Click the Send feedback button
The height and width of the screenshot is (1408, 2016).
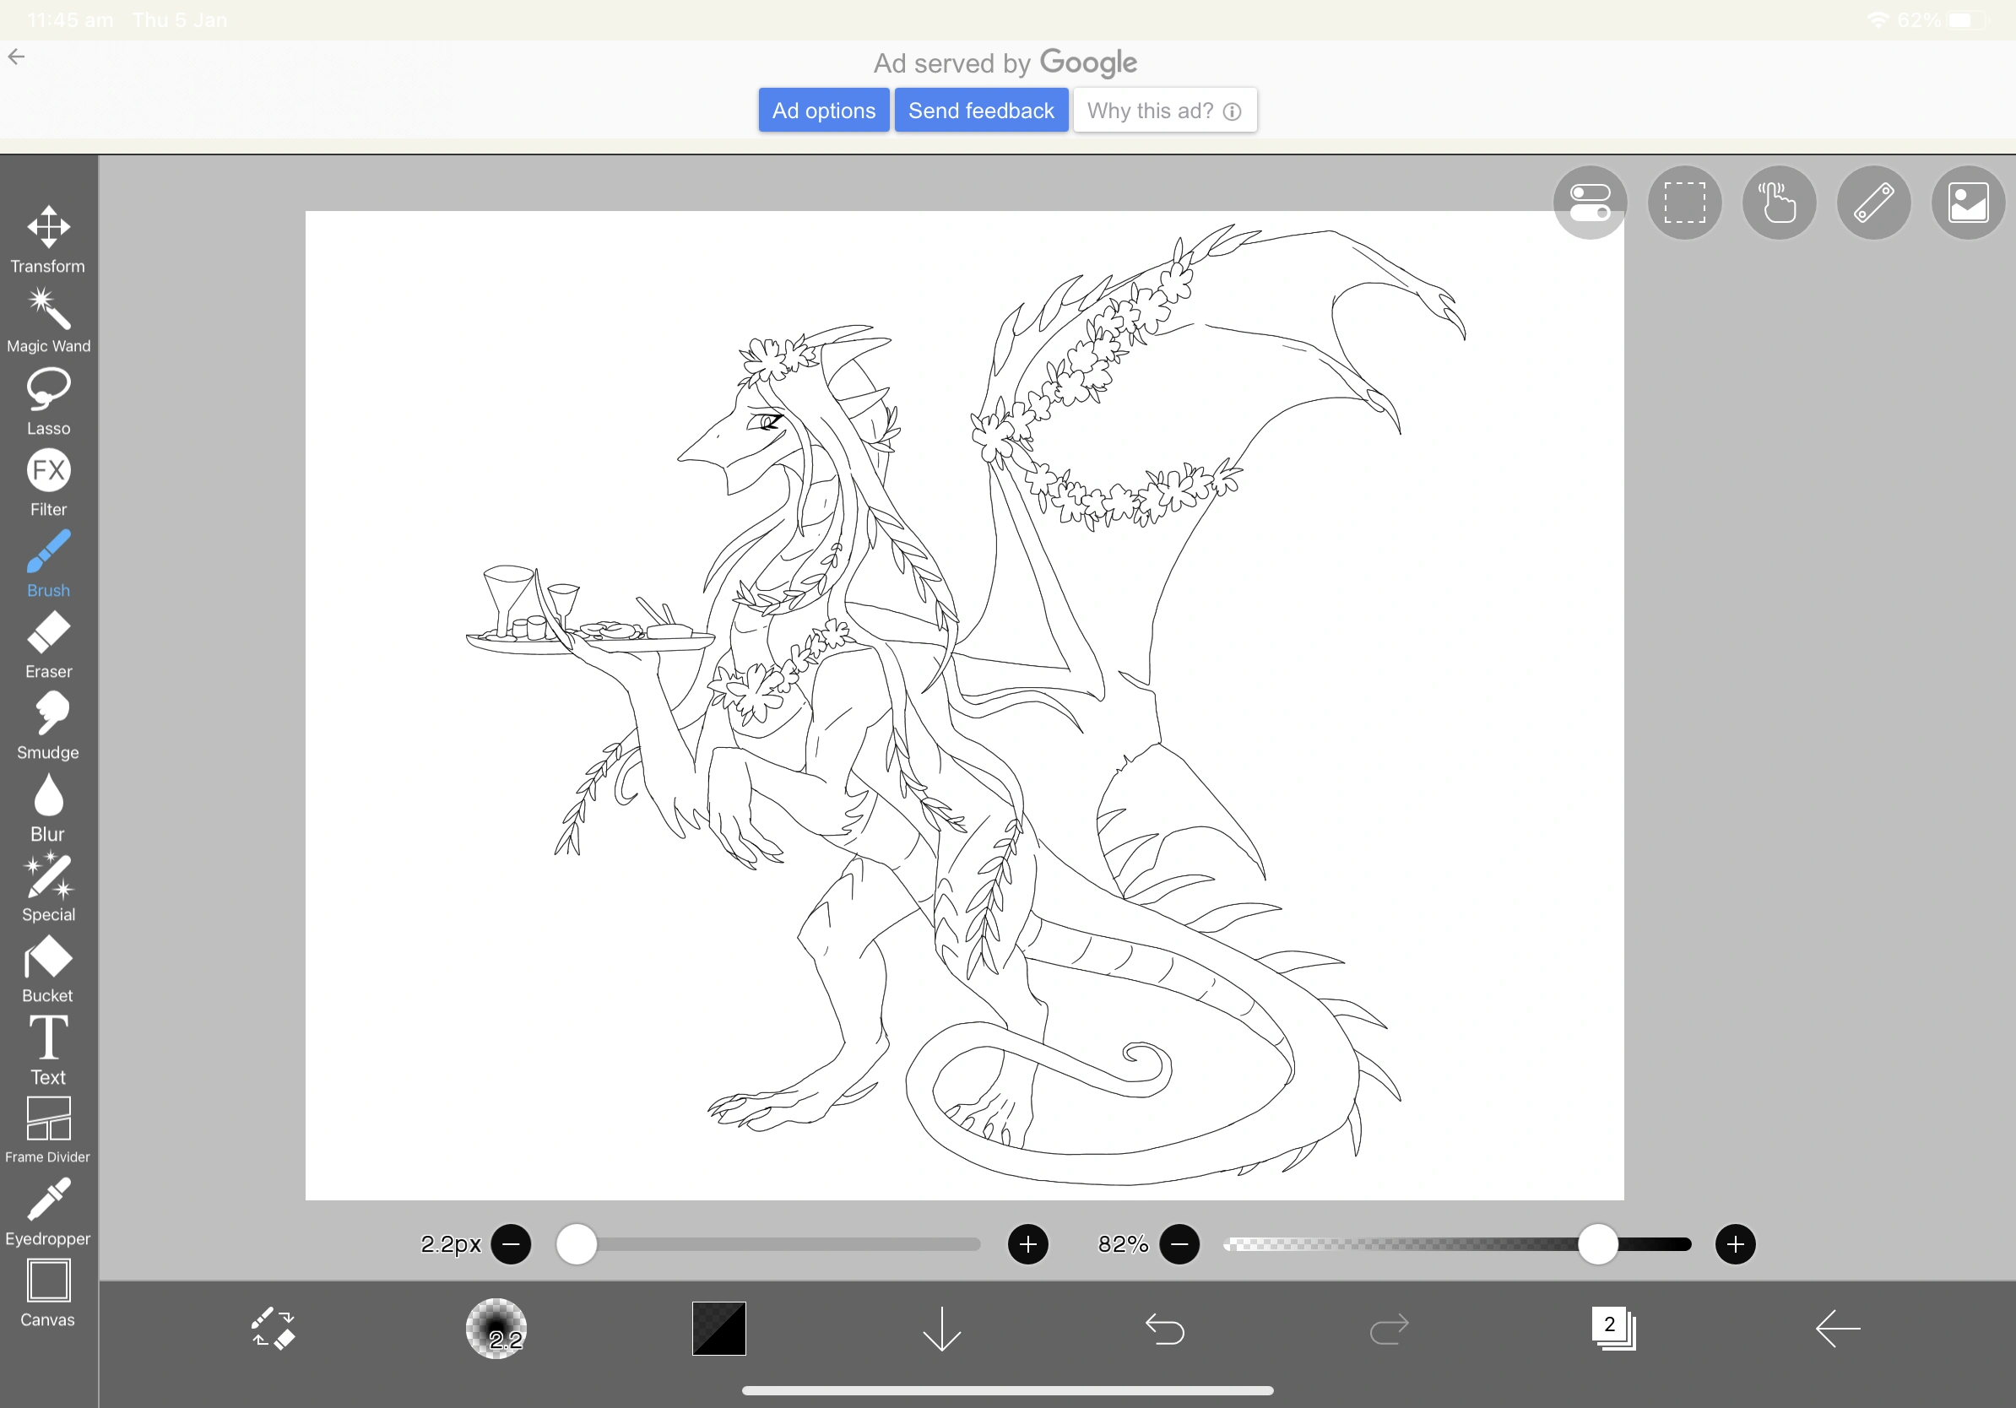[x=981, y=110]
